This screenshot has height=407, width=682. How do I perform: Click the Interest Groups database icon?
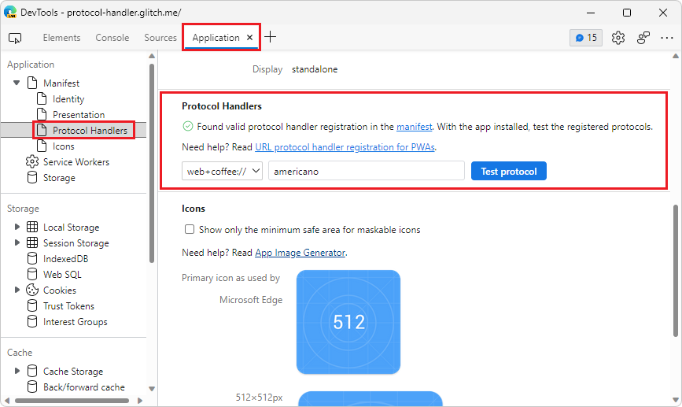[x=32, y=321]
